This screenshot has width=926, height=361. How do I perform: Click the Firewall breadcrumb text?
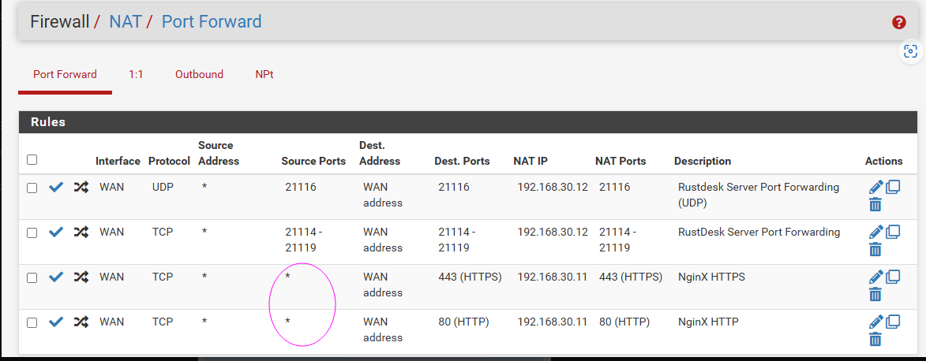coord(60,22)
